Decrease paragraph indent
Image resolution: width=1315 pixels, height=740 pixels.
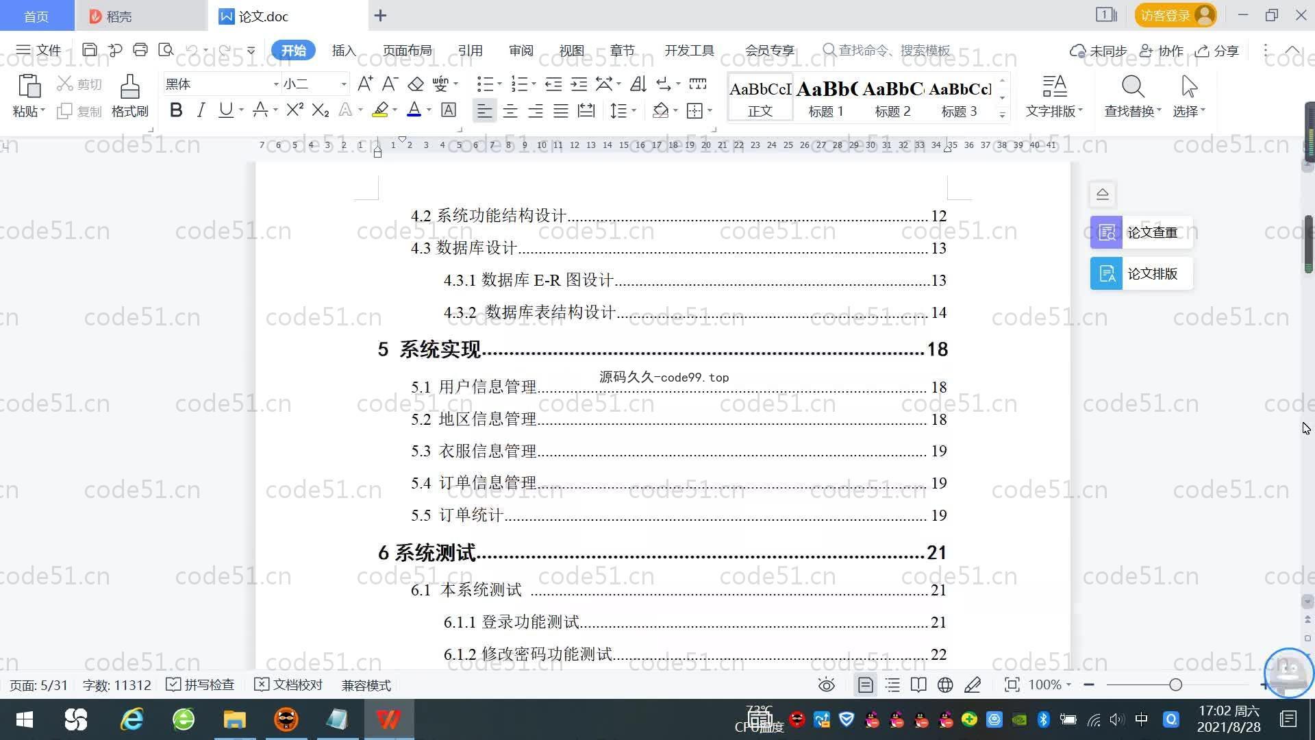(x=553, y=84)
